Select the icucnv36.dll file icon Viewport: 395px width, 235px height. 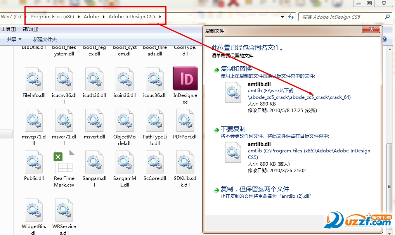64,79
